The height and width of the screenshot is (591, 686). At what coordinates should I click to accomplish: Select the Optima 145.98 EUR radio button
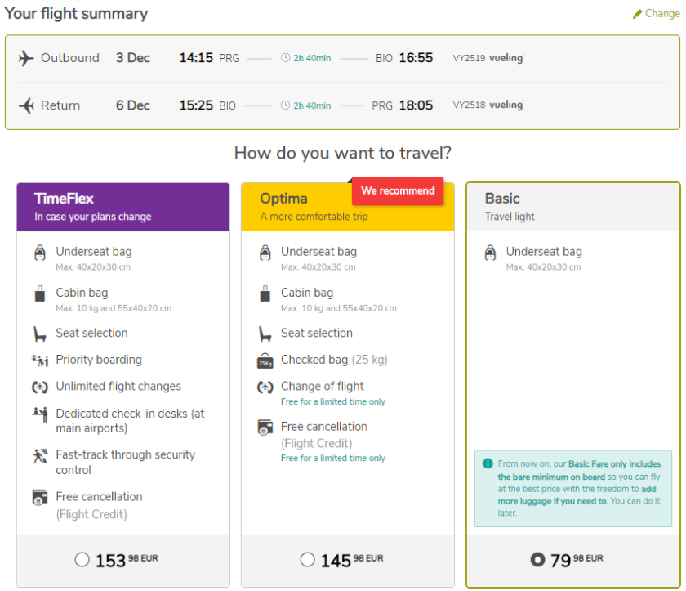click(x=307, y=560)
